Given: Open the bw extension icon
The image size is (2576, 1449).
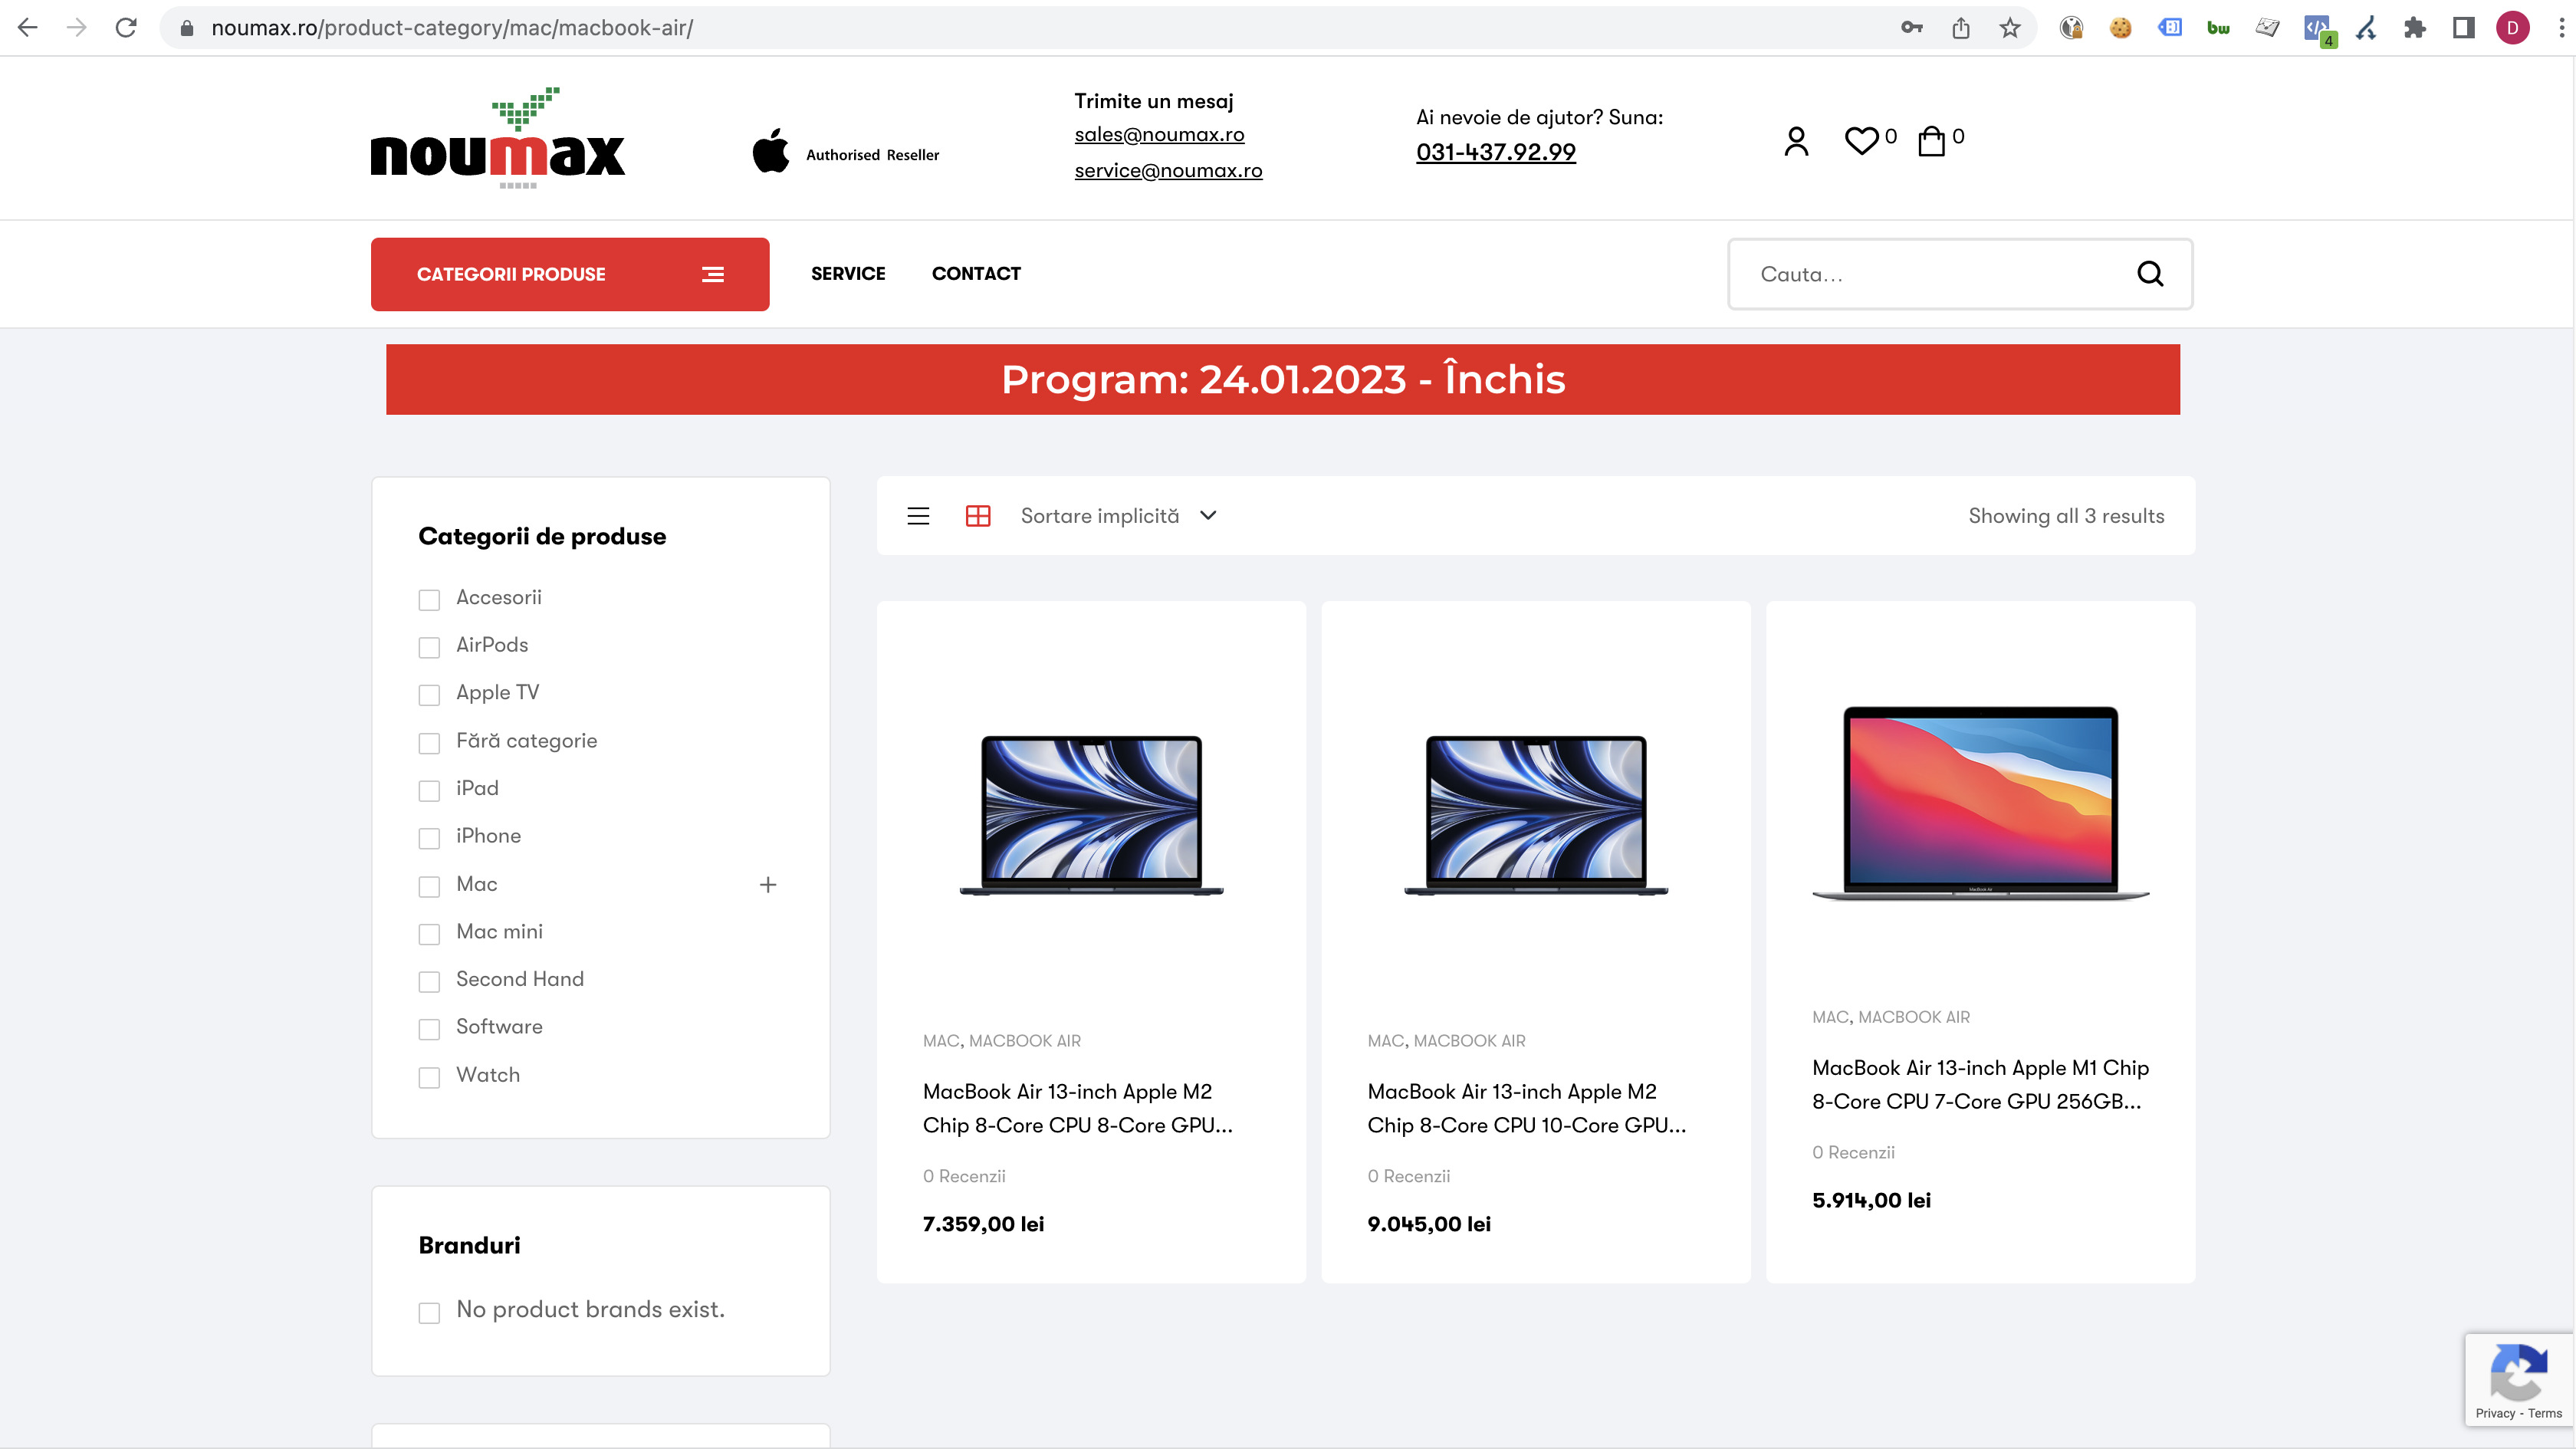Looking at the screenshot, I should (2218, 28).
